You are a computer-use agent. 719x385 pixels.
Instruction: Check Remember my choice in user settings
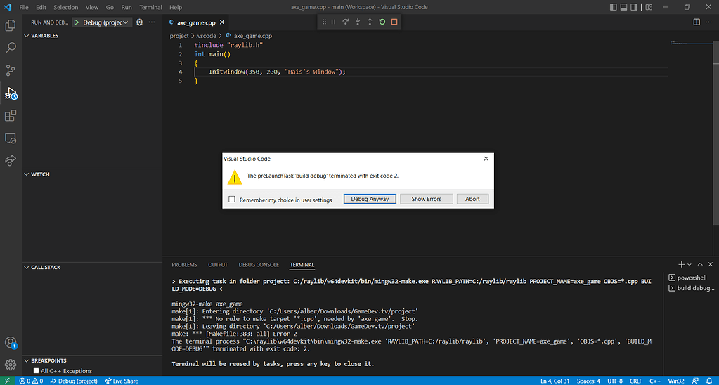pyautogui.click(x=231, y=200)
